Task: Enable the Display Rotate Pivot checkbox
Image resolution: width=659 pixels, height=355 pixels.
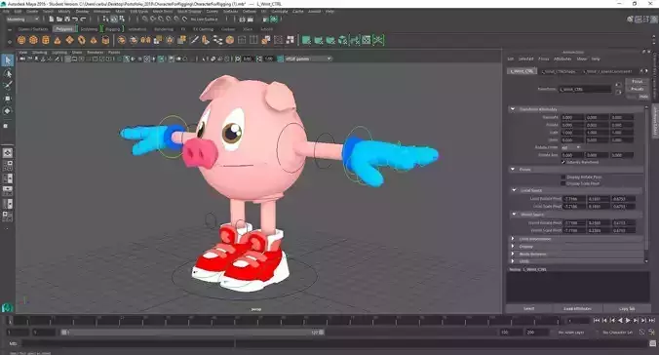Action: click(563, 177)
